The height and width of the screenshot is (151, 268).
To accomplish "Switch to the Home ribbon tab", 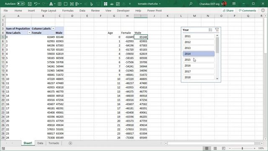I will coord(18,10).
